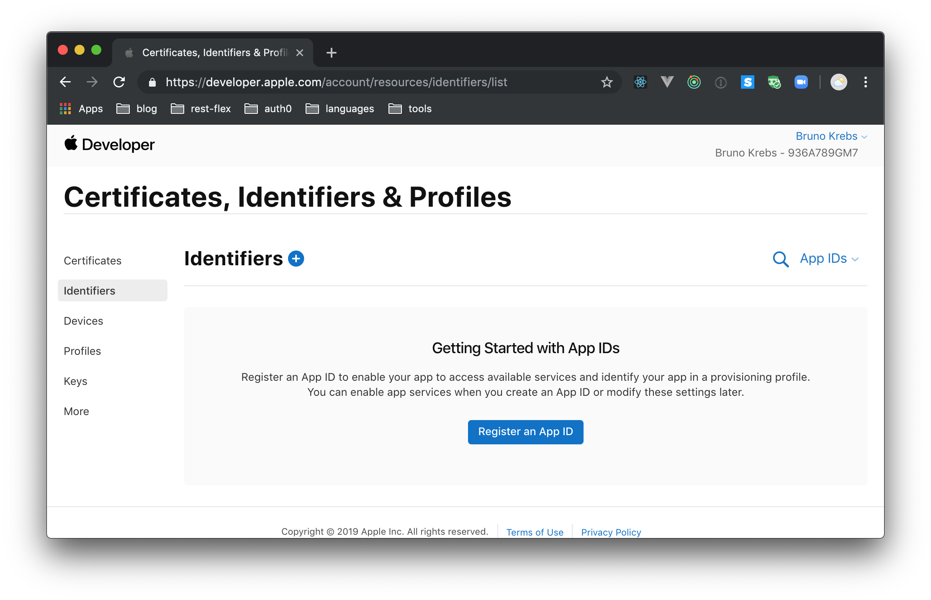Open the Zoom extension icon
This screenshot has height=600, width=931.
click(x=801, y=82)
